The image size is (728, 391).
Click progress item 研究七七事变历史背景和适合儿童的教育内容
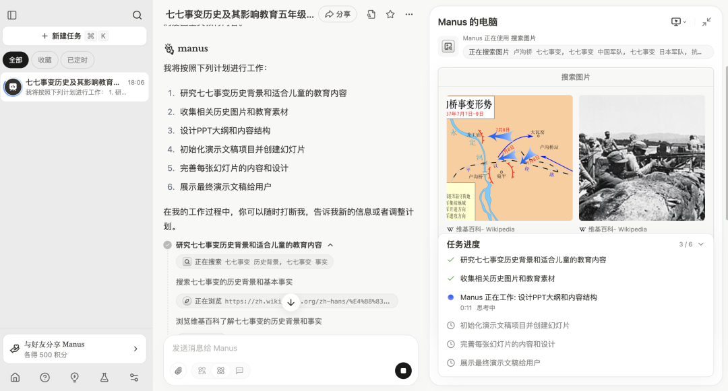pyautogui.click(x=533, y=260)
